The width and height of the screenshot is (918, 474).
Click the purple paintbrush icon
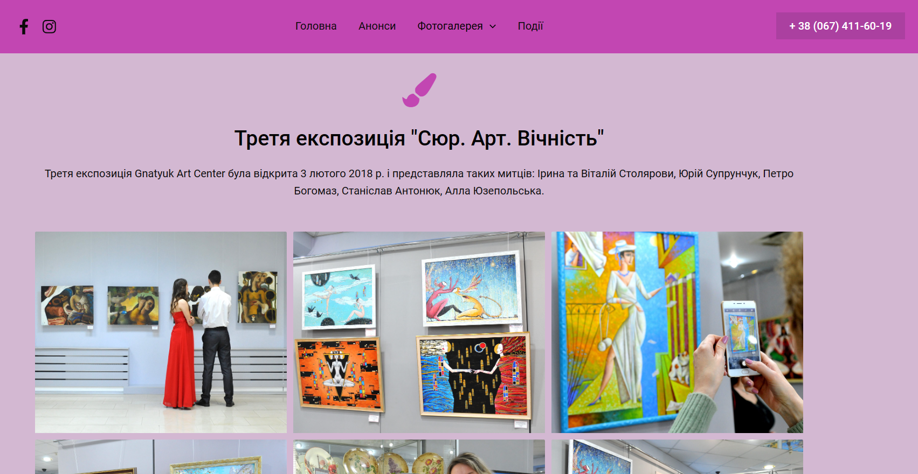click(x=419, y=90)
